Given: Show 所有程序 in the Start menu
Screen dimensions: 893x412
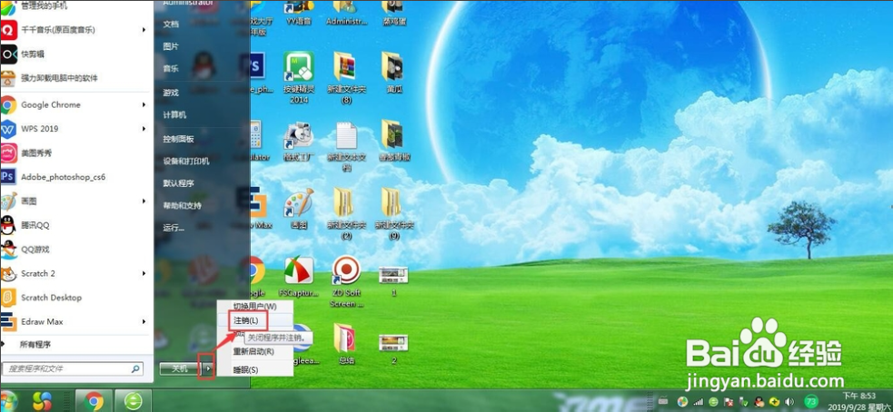Looking at the screenshot, I should click(x=35, y=344).
